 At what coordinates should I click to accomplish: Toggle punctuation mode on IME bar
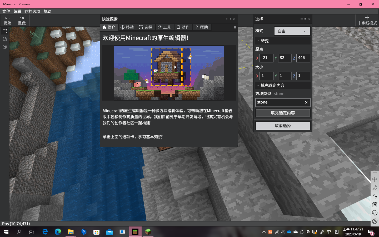pyautogui.click(x=375, y=196)
